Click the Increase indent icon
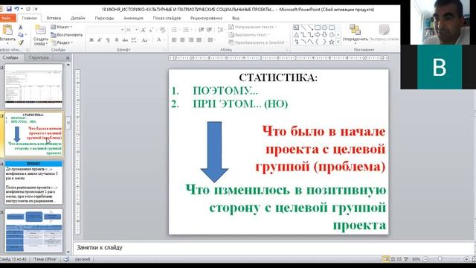 209,30
